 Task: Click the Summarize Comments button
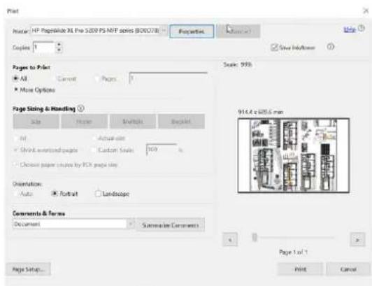click(x=171, y=224)
